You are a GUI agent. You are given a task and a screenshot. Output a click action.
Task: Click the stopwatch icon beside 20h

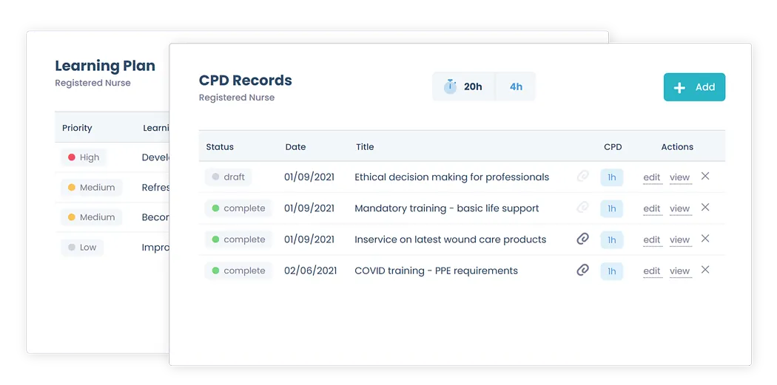(450, 86)
